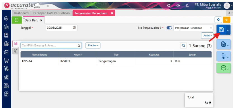This screenshot has height=108, width=233.
Task: Switch to the Dashboard tab
Action: (21, 13)
